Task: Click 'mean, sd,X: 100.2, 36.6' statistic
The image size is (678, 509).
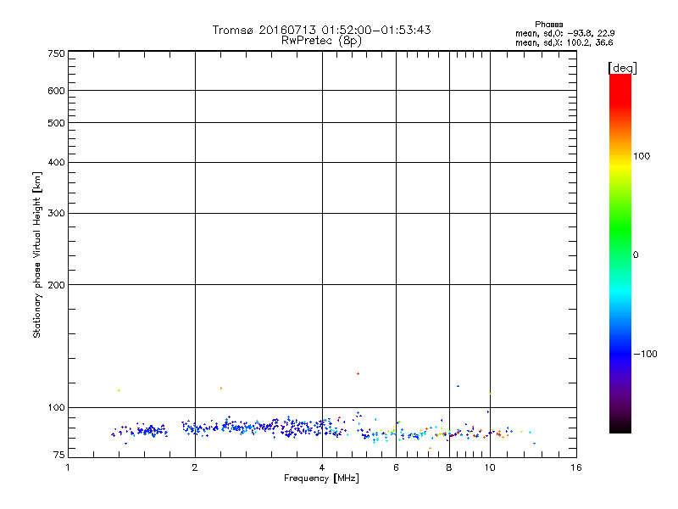Action: 564,42
